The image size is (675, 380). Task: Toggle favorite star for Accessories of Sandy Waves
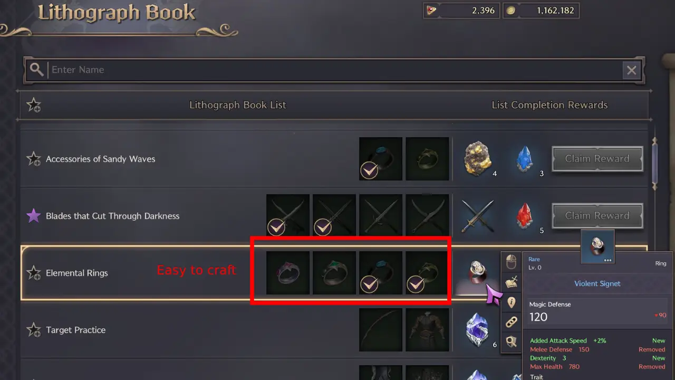[34, 159]
